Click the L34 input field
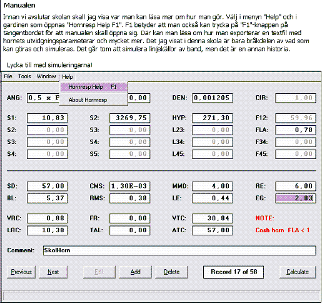Image resolution: width=322 pixels, height=303 pixels. coord(213,142)
